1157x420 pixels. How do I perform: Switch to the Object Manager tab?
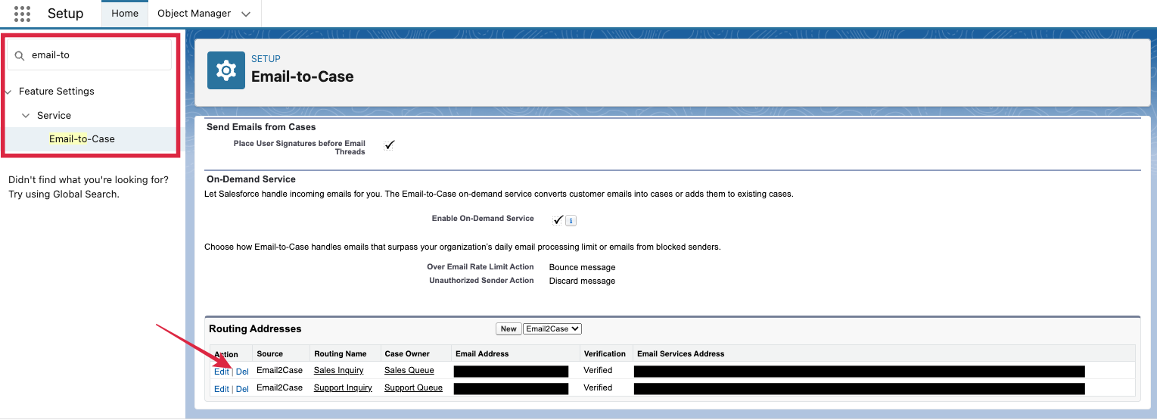tap(194, 14)
